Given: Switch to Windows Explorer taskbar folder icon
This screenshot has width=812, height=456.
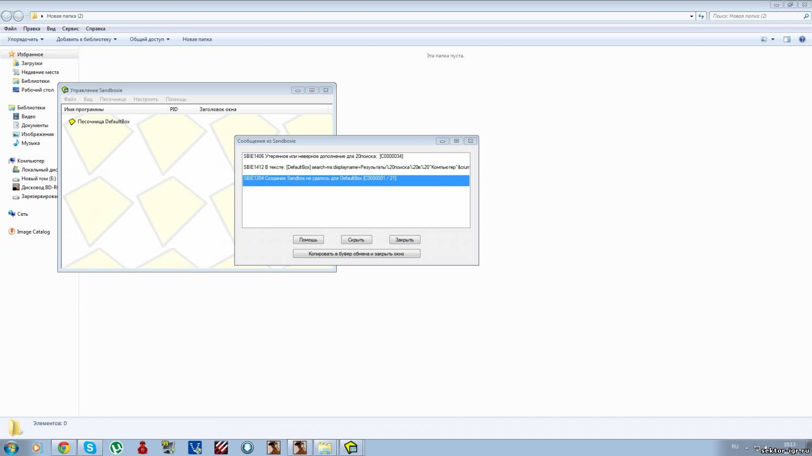Looking at the screenshot, I should coord(325,447).
